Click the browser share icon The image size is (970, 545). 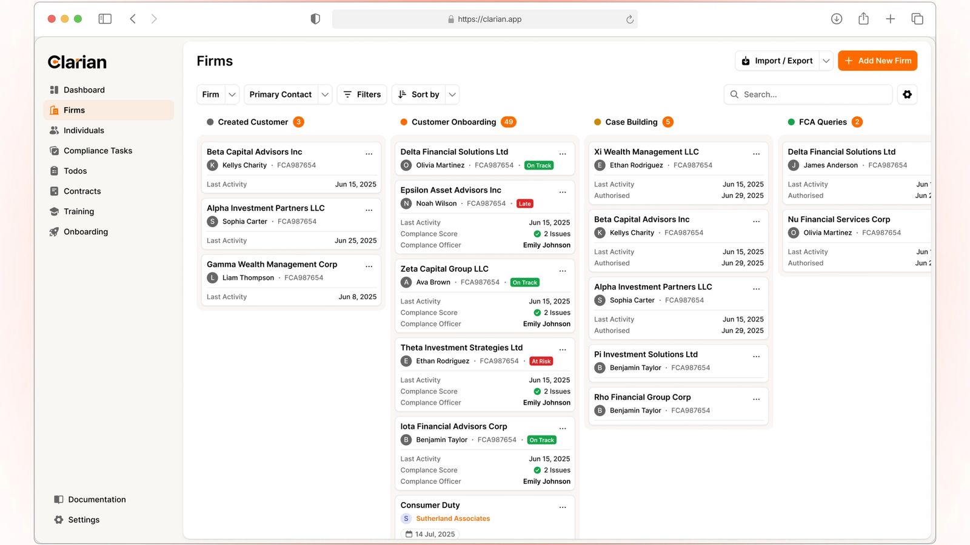coord(863,19)
